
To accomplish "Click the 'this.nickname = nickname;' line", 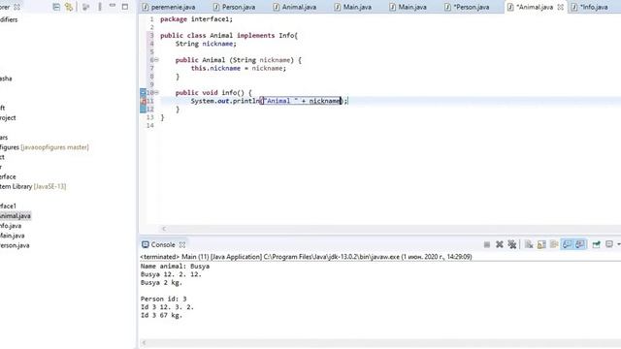I will pyautogui.click(x=239, y=68).
